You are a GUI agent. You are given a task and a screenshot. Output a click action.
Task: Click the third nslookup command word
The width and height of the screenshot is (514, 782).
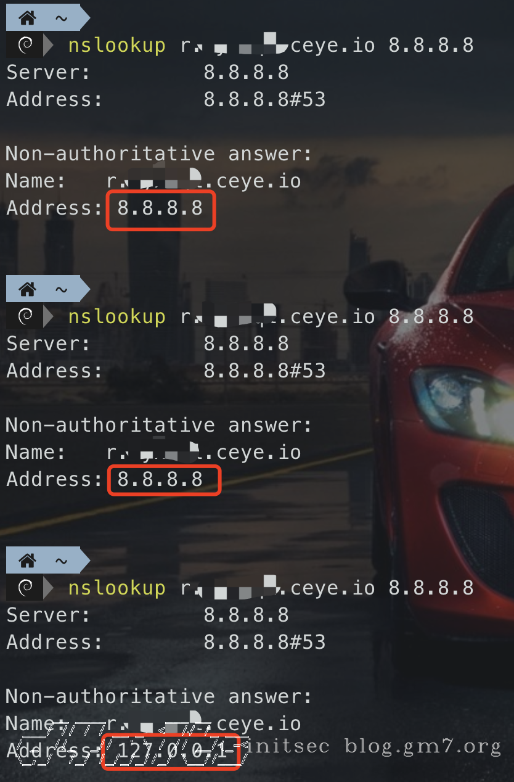pyautogui.click(x=116, y=588)
